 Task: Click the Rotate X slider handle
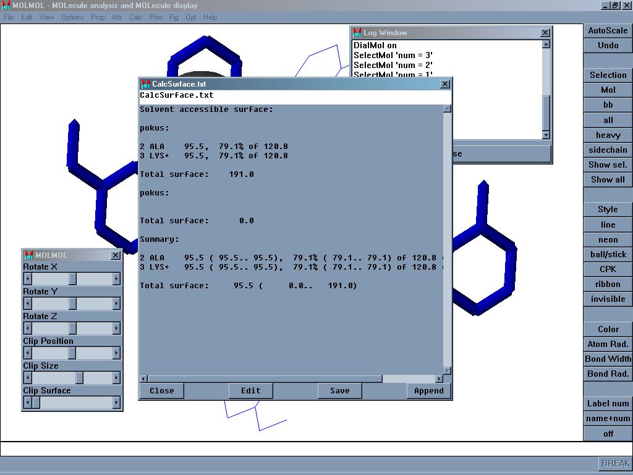point(72,279)
